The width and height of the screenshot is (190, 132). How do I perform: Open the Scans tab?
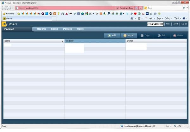pos(54,29)
